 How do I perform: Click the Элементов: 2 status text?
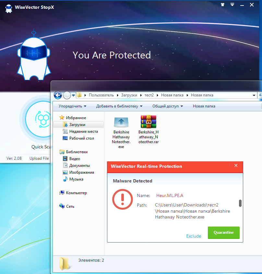tap(91, 260)
